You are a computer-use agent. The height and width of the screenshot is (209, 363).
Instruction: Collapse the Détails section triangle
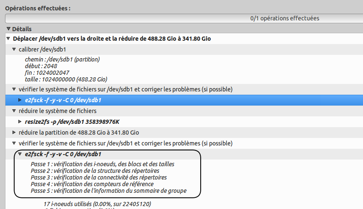[x=9, y=29]
